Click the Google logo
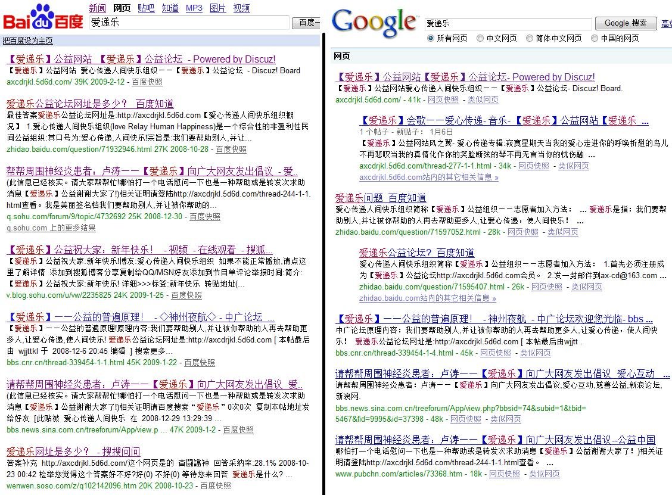 coord(374,20)
